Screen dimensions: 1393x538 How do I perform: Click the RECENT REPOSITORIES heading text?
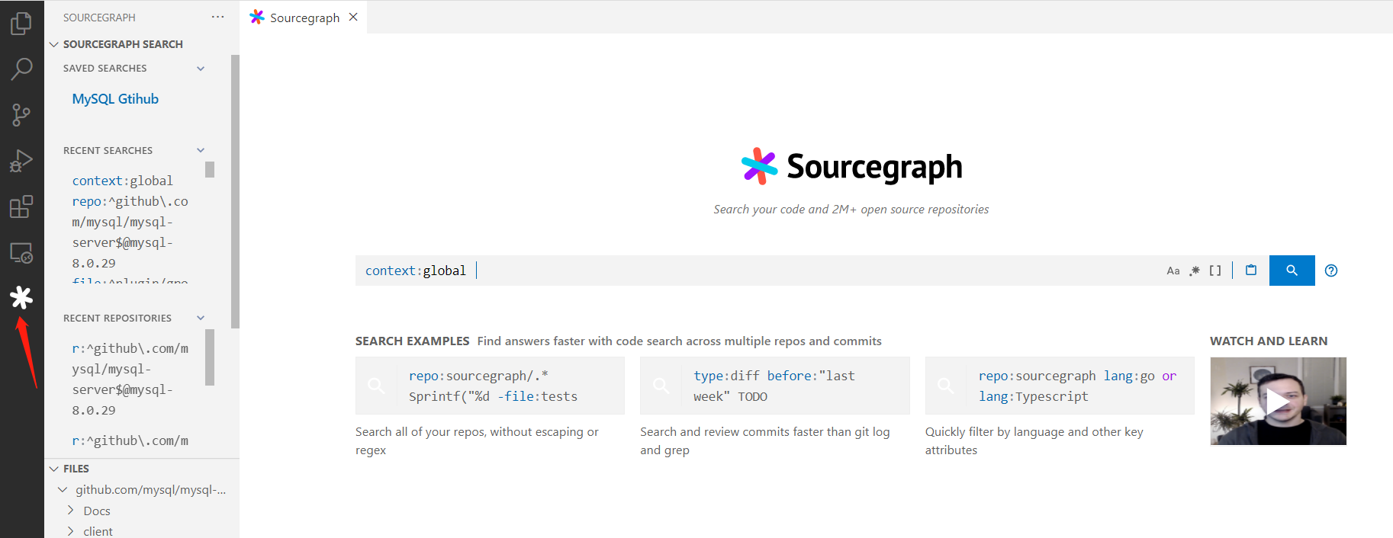(117, 318)
